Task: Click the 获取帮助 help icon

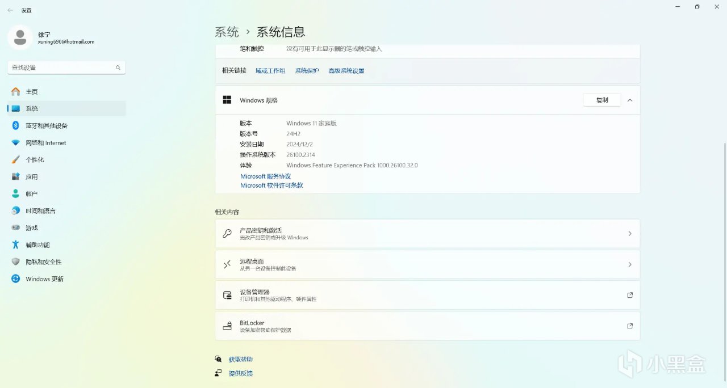Action: click(x=218, y=359)
